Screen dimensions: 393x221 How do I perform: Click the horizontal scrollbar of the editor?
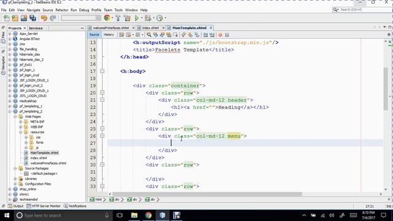pos(207,194)
